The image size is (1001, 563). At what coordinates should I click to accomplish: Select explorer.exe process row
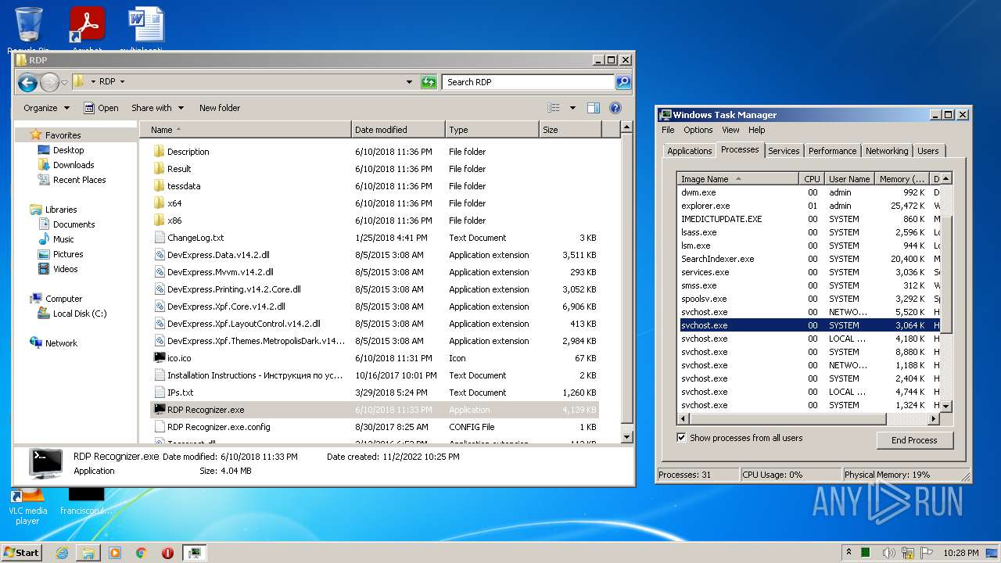click(x=809, y=206)
